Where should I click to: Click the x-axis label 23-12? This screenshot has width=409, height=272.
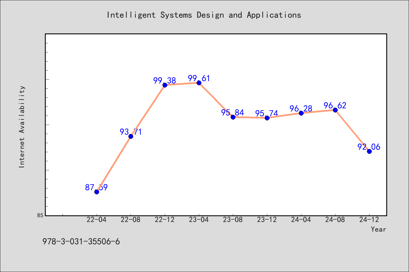click(267, 220)
